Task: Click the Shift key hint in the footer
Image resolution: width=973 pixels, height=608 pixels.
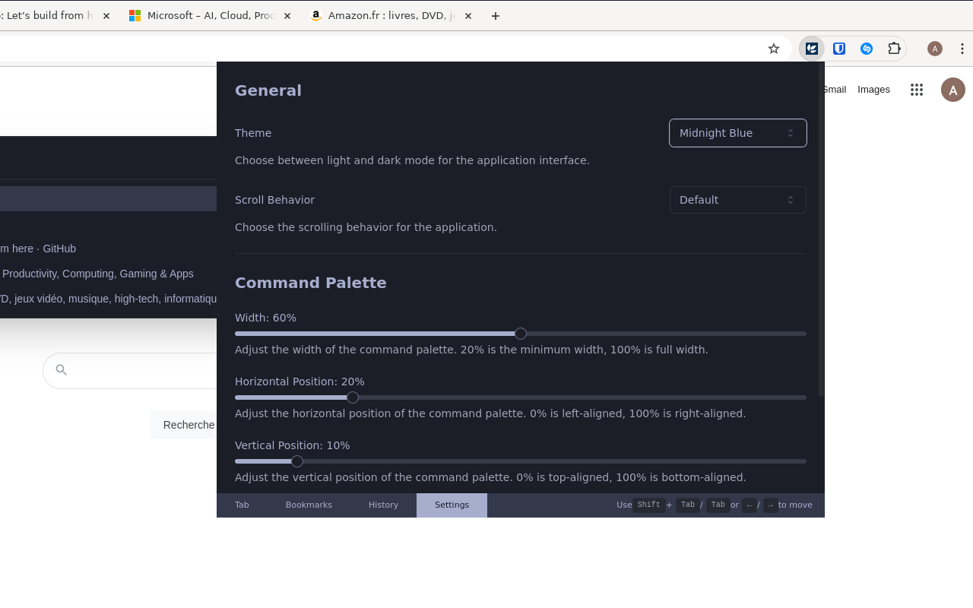Action: tap(649, 505)
